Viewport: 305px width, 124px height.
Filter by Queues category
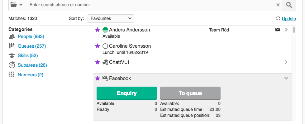tap(32, 46)
